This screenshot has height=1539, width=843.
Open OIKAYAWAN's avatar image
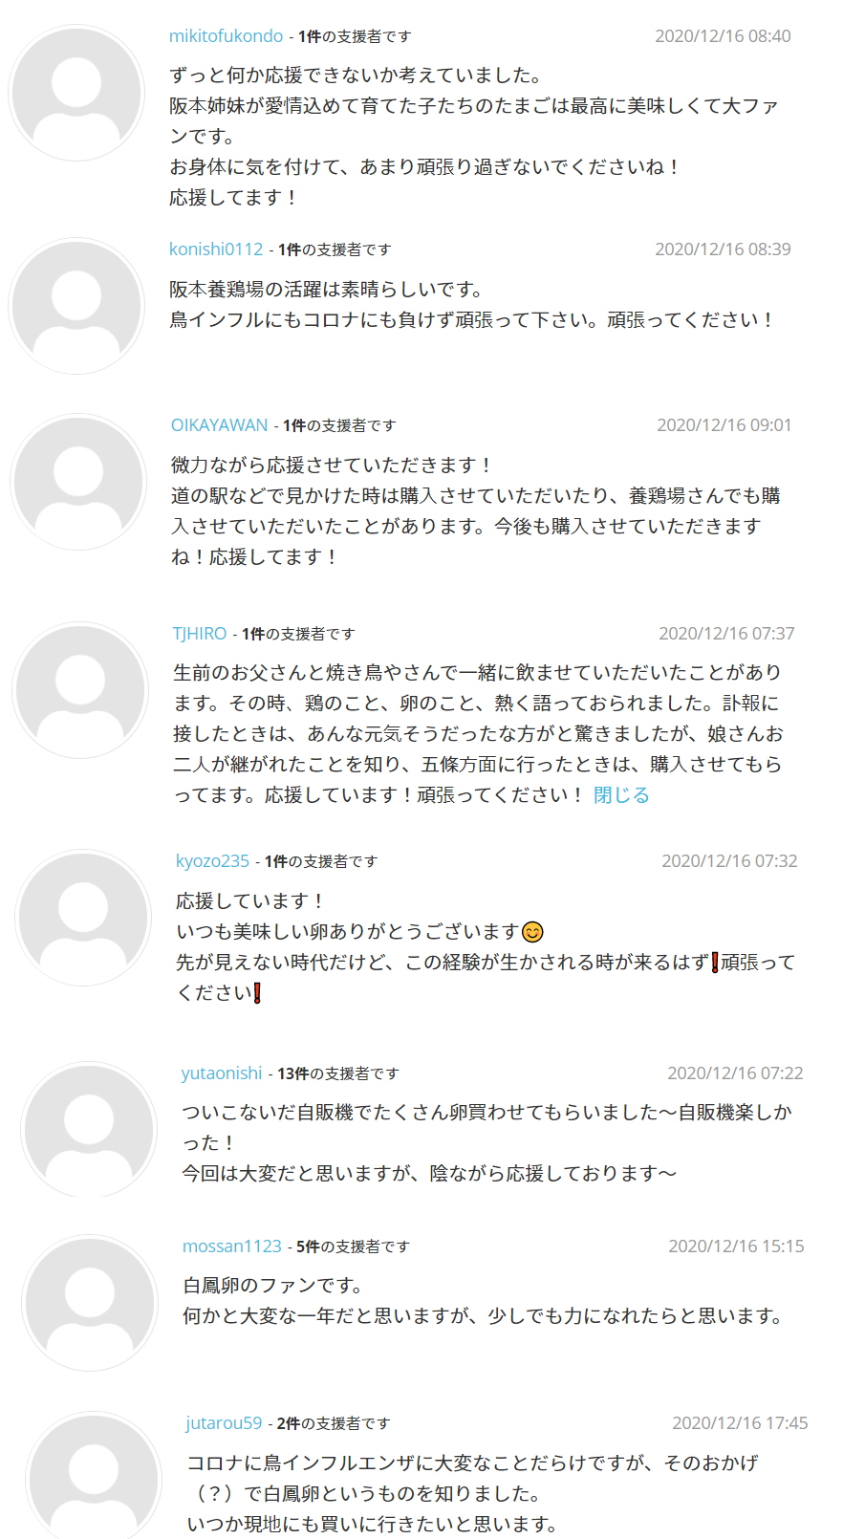click(x=78, y=482)
